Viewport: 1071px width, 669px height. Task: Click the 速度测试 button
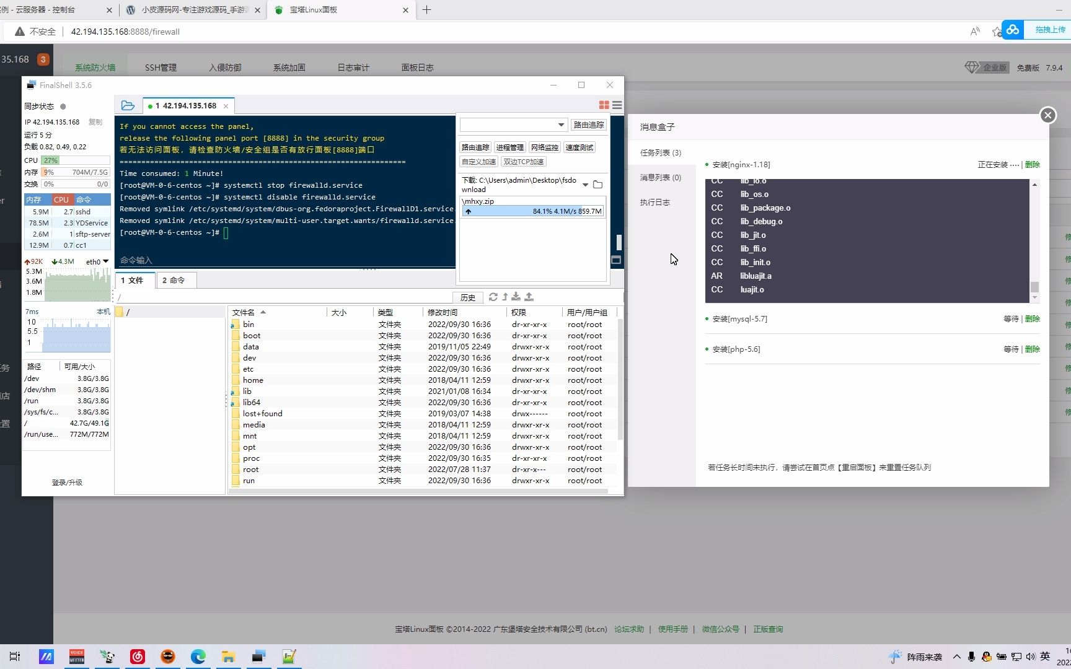pyautogui.click(x=580, y=147)
